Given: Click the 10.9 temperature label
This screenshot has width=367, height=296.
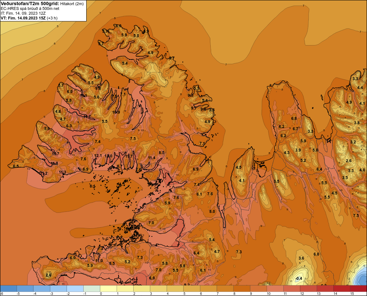Looking at the screenshot, I should click(116, 112).
